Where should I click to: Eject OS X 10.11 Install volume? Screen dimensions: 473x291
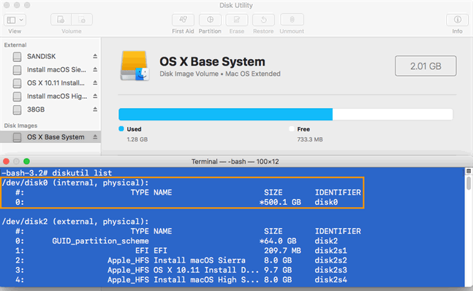[95, 82]
